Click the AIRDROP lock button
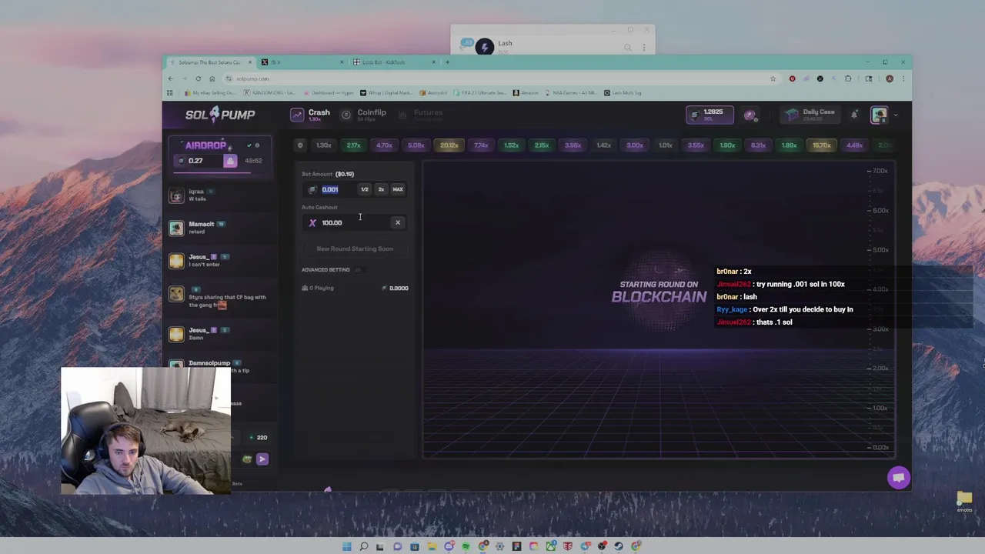Image resolution: width=985 pixels, height=554 pixels. click(230, 161)
